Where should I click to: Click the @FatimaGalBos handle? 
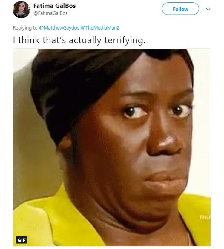click(x=50, y=13)
